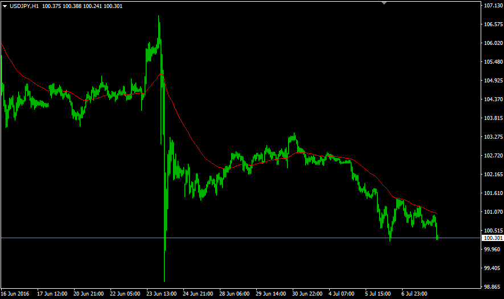
Task: Click the time label 6 Jul 23:00
Action: click(x=415, y=294)
